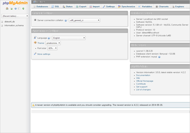This screenshot has width=190, height=133.
Task: Go to the Export tab
Action: pyautogui.click(x=81, y=6)
